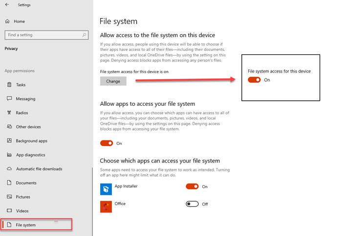Click the Tasks icon

pyautogui.click(x=9, y=85)
